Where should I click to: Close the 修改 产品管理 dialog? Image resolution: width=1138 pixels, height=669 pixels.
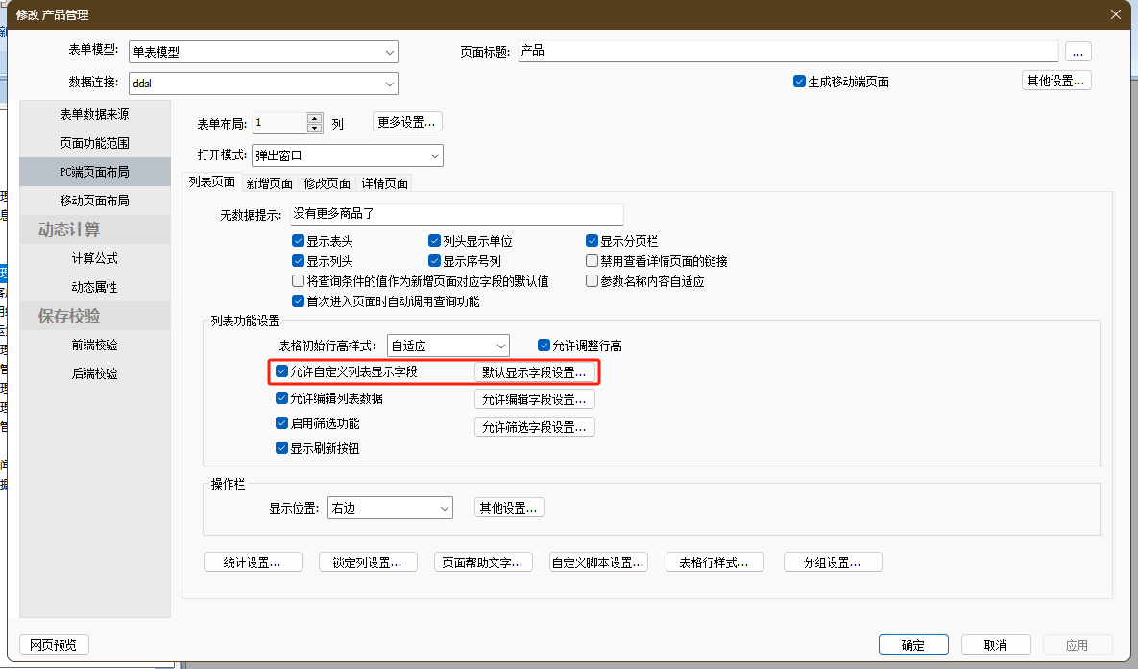pos(1115,13)
